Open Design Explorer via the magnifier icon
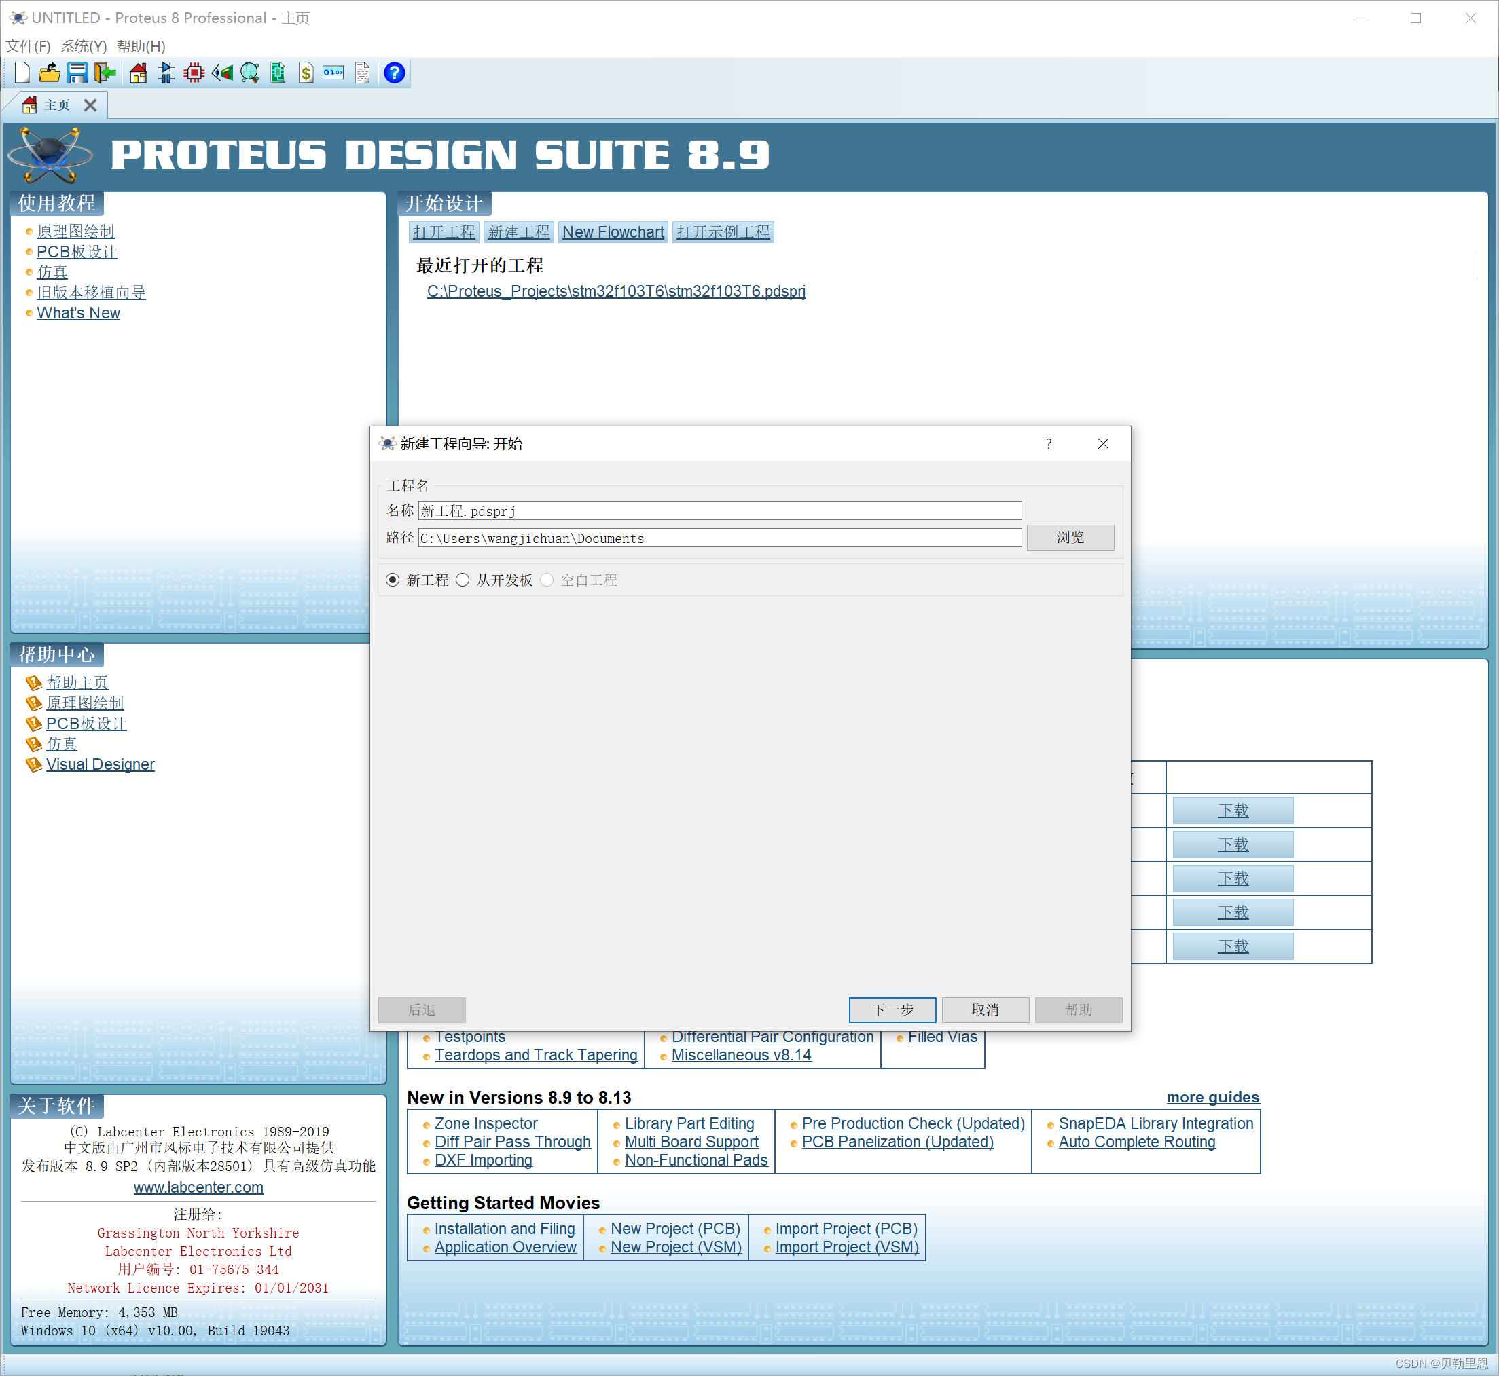 249,72
